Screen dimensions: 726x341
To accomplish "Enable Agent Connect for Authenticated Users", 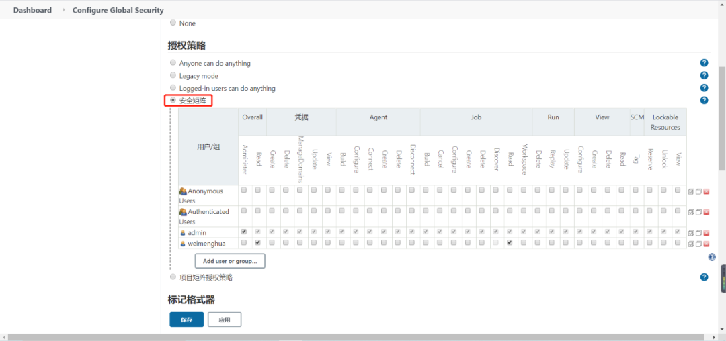I will 370,211.
